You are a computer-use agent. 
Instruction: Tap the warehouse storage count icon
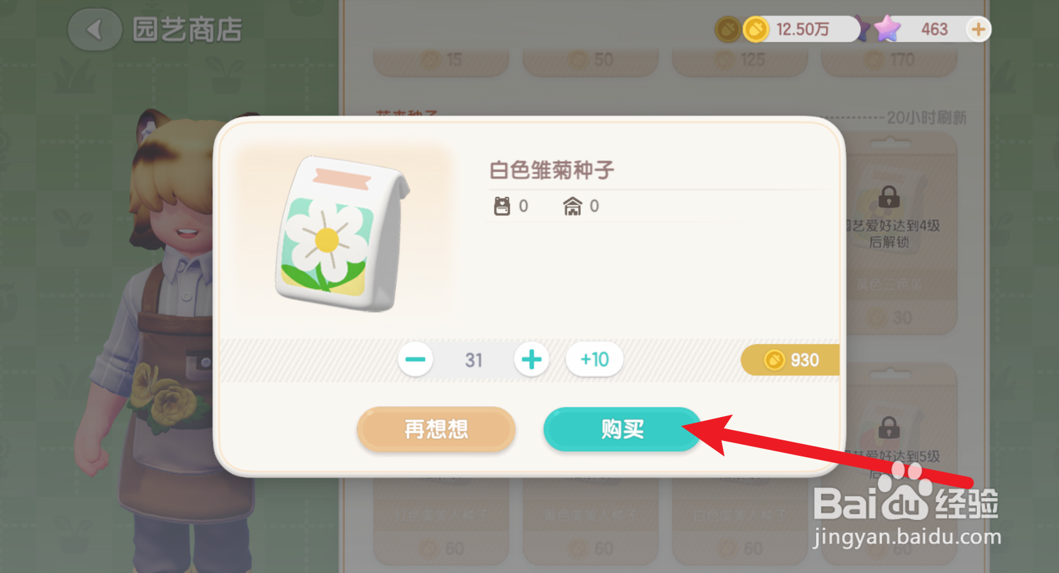(572, 206)
